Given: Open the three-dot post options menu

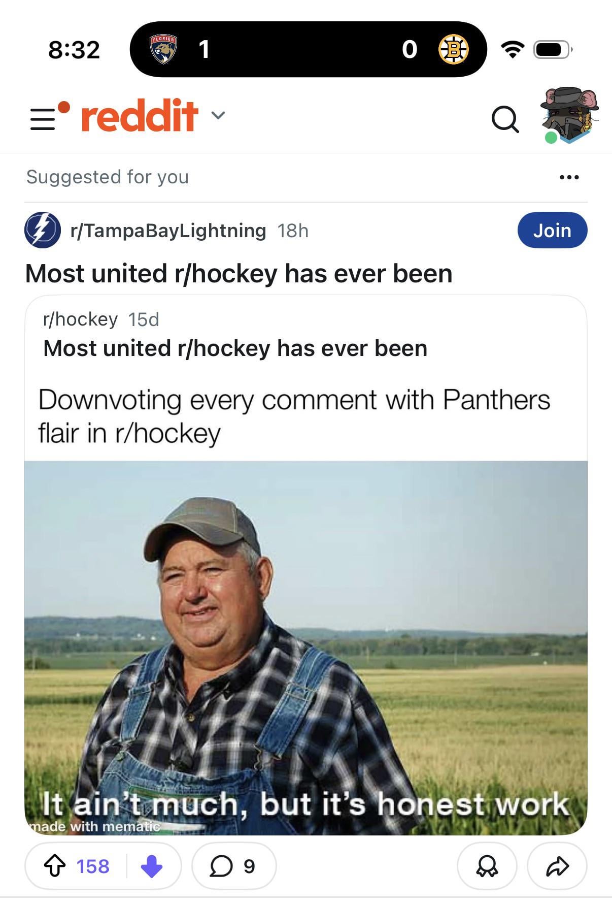Looking at the screenshot, I should (x=569, y=177).
